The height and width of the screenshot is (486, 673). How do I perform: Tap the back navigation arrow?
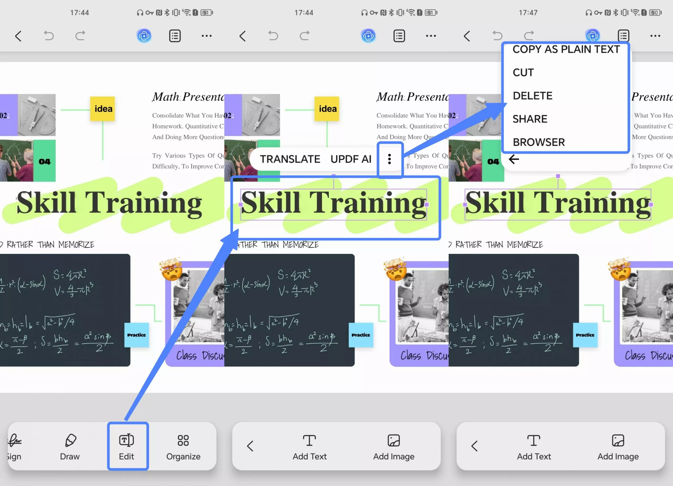pyautogui.click(x=18, y=36)
